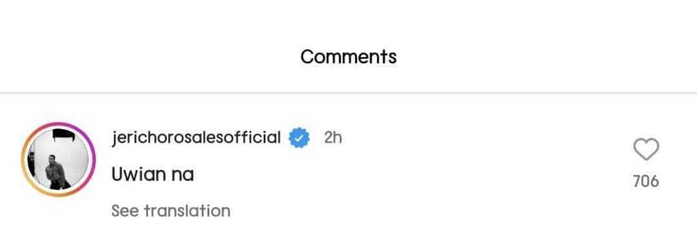
Task: Select the "Uwian na" comment text
Action: [152, 175]
